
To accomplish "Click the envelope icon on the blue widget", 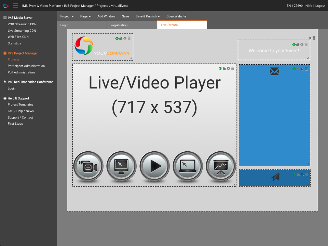I will click(x=274, y=71).
